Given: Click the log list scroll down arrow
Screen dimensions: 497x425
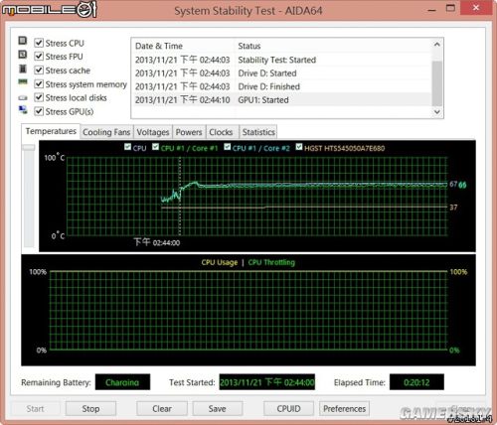Looking at the screenshot, I should coord(437,112).
